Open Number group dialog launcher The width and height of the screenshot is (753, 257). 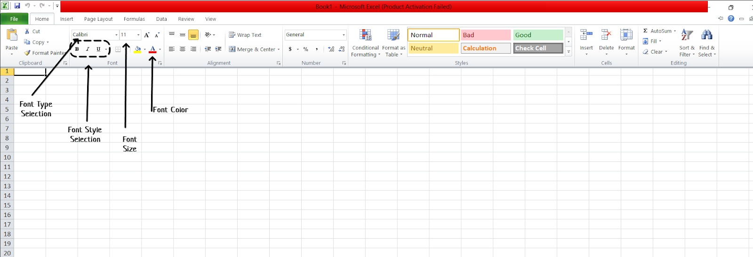(x=344, y=63)
